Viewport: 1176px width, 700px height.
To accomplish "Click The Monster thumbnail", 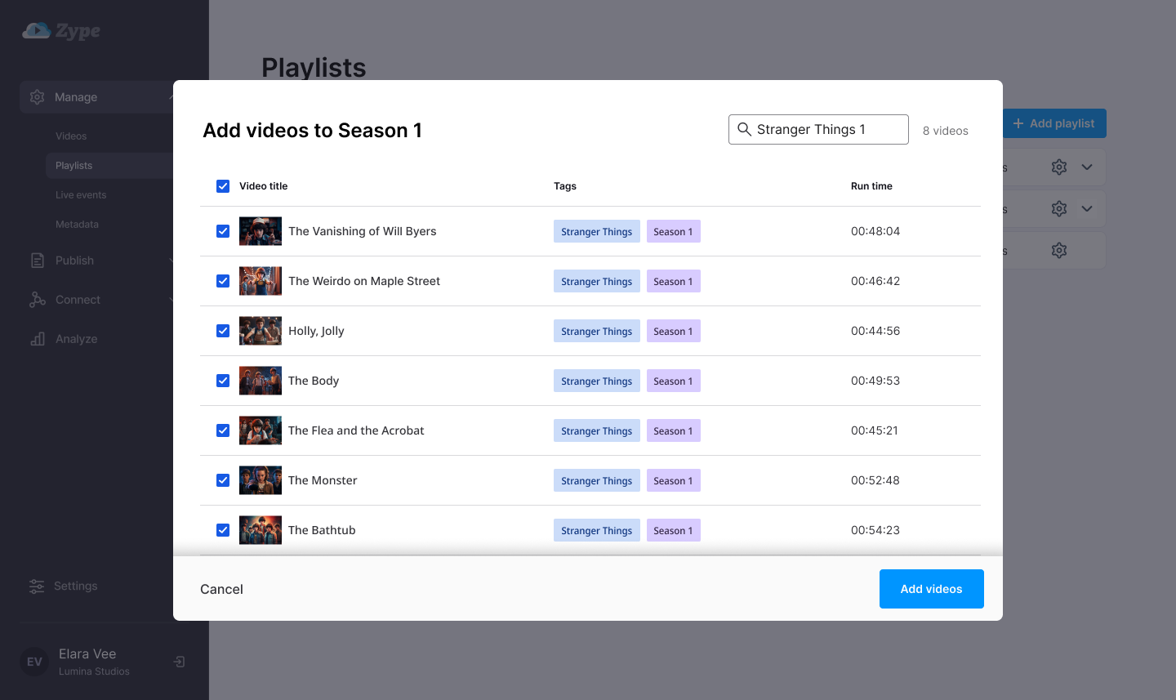I will point(261,480).
